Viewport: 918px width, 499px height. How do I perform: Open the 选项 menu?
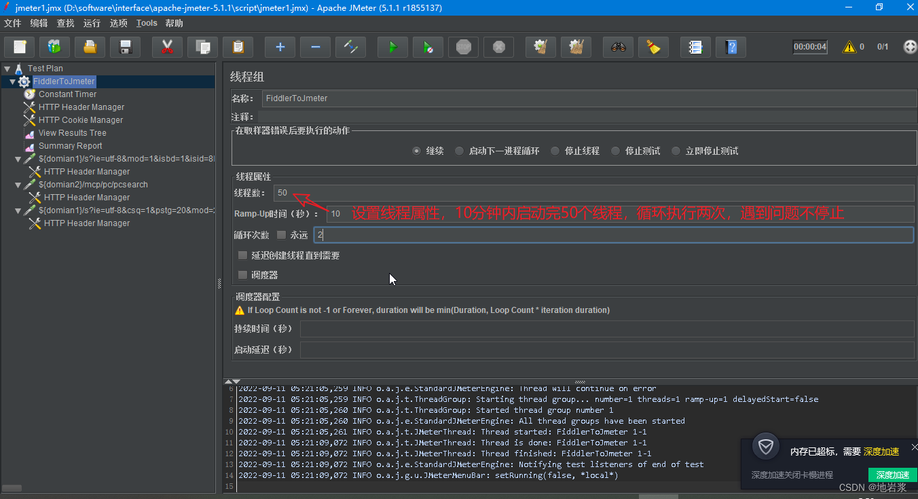[x=118, y=22]
